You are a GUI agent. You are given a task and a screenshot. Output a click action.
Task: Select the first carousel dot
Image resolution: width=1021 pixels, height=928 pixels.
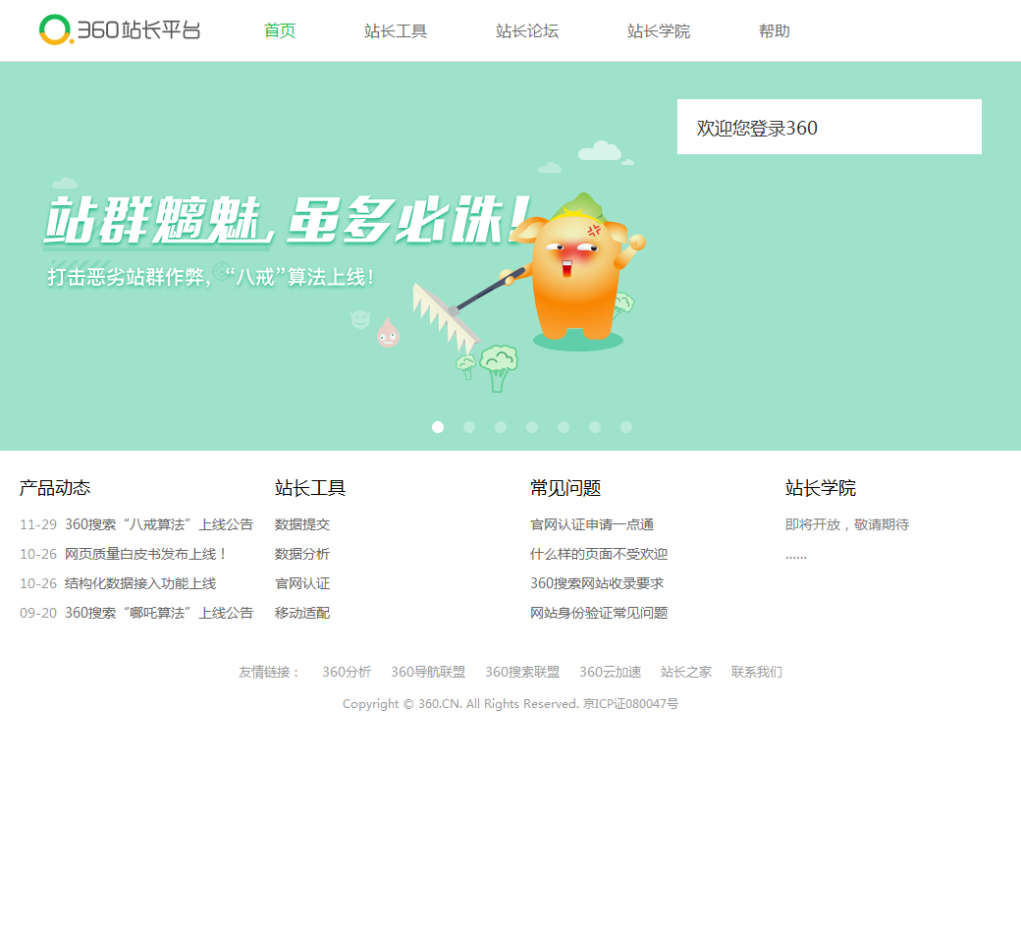click(x=438, y=427)
